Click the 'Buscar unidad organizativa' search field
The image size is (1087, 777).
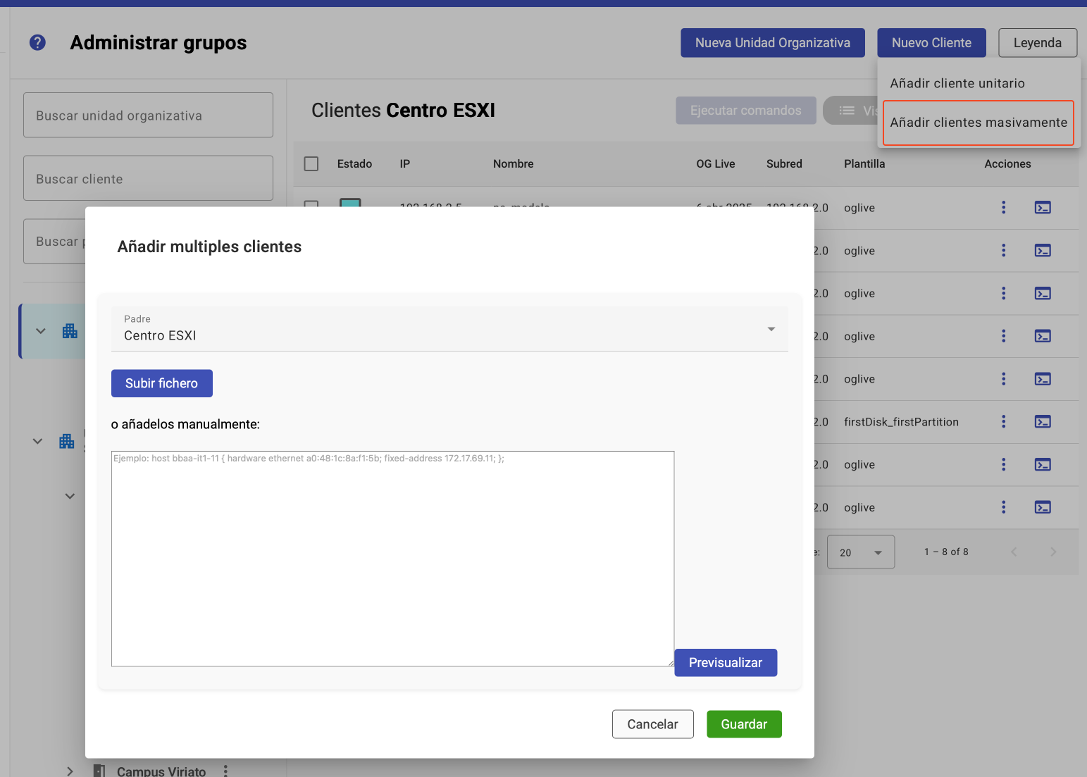pos(148,116)
